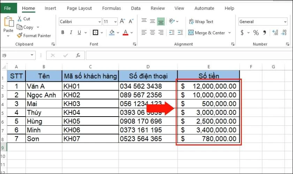This screenshot has height=174, width=293.
Task: Click Increase Decimal icon
Action: (x=275, y=33)
